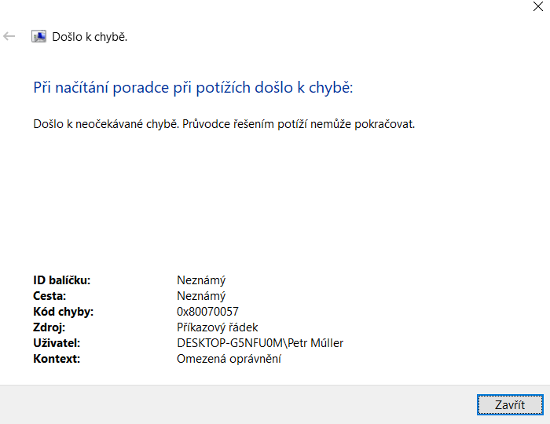This screenshot has height=424, width=550.
Task: Select the title 'Došlo k chybě.'
Action: (90, 37)
